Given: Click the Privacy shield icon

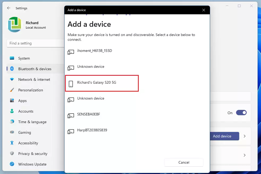Looking at the screenshot, I should pos(12,153).
